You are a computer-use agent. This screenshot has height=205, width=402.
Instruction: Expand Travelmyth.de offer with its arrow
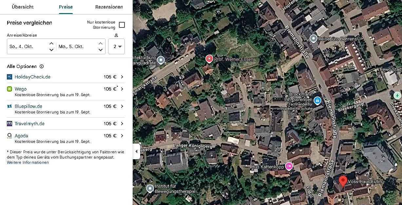[x=122, y=124]
